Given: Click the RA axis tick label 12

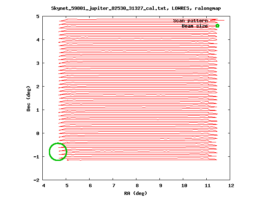Looking at the screenshot, I should pos(231,186).
